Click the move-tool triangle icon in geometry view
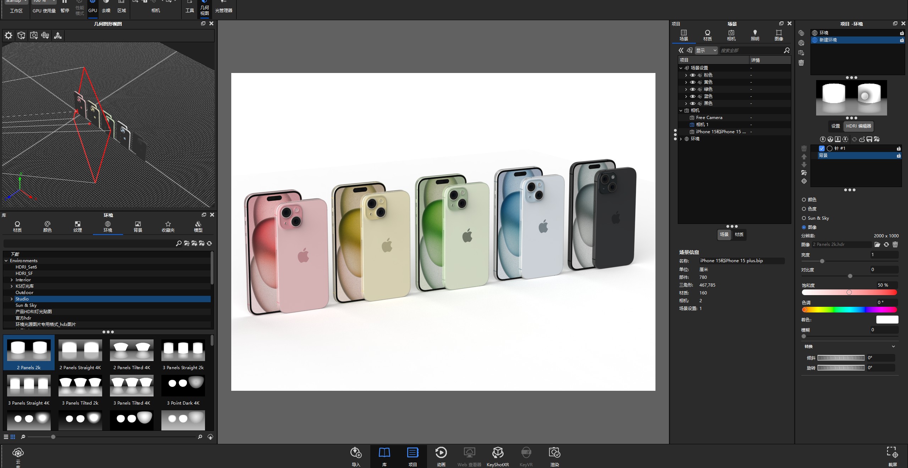Viewport: 908px width, 468px height. click(x=58, y=35)
